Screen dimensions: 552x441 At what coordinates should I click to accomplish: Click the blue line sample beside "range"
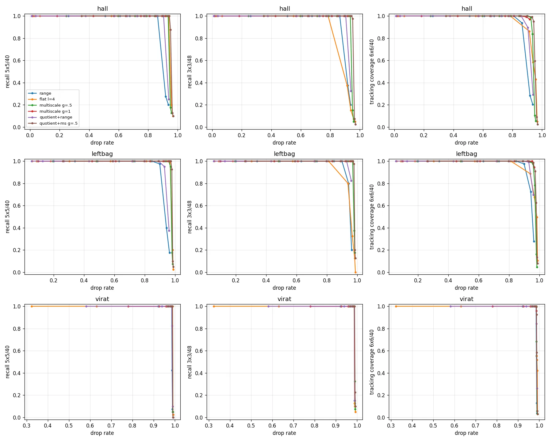(x=32, y=93)
